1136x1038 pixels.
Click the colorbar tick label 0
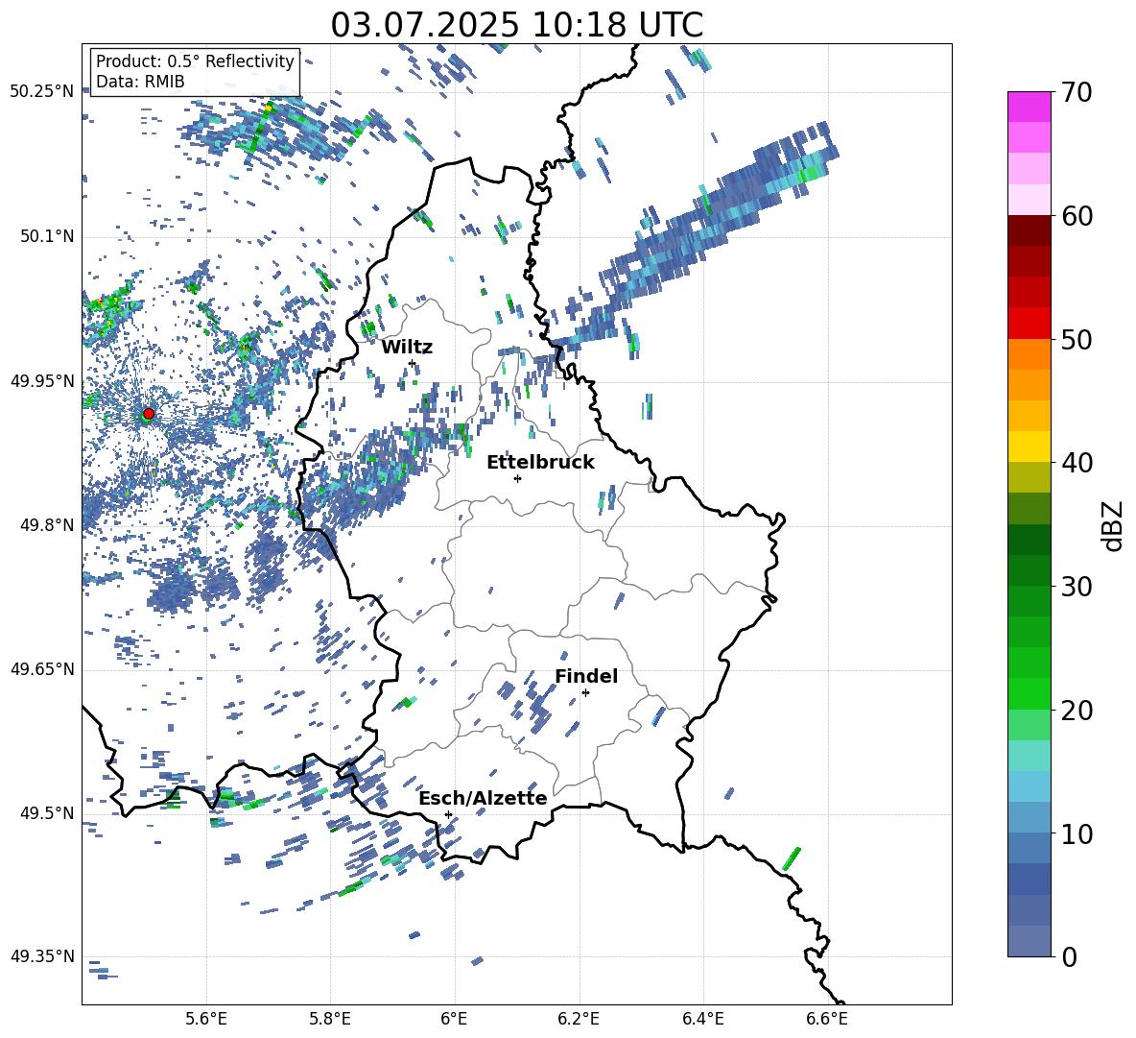click(x=1069, y=956)
